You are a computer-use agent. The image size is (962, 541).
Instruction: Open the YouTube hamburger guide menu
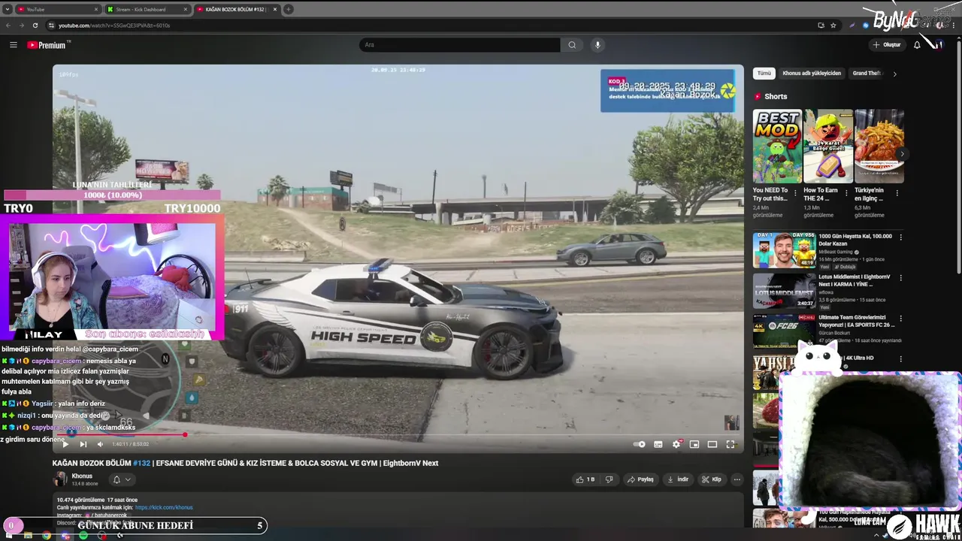pyautogui.click(x=13, y=45)
